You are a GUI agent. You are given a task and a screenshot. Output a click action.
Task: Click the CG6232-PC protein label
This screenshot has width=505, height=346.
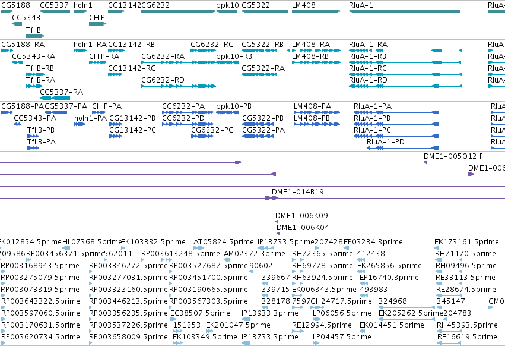tap(212, 130)
